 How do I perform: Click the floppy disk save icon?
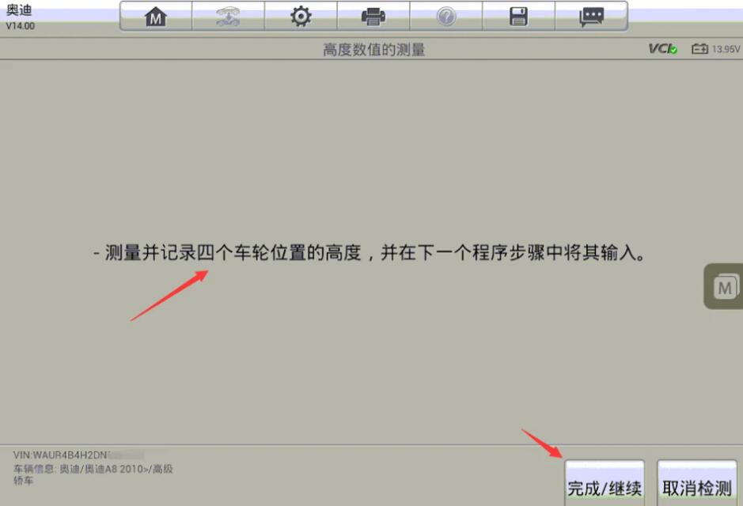point(518,17)
